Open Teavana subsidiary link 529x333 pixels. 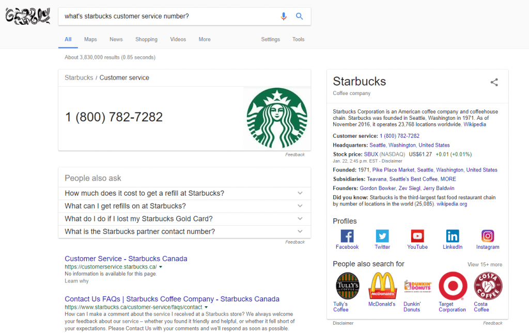tap(377, 179)
